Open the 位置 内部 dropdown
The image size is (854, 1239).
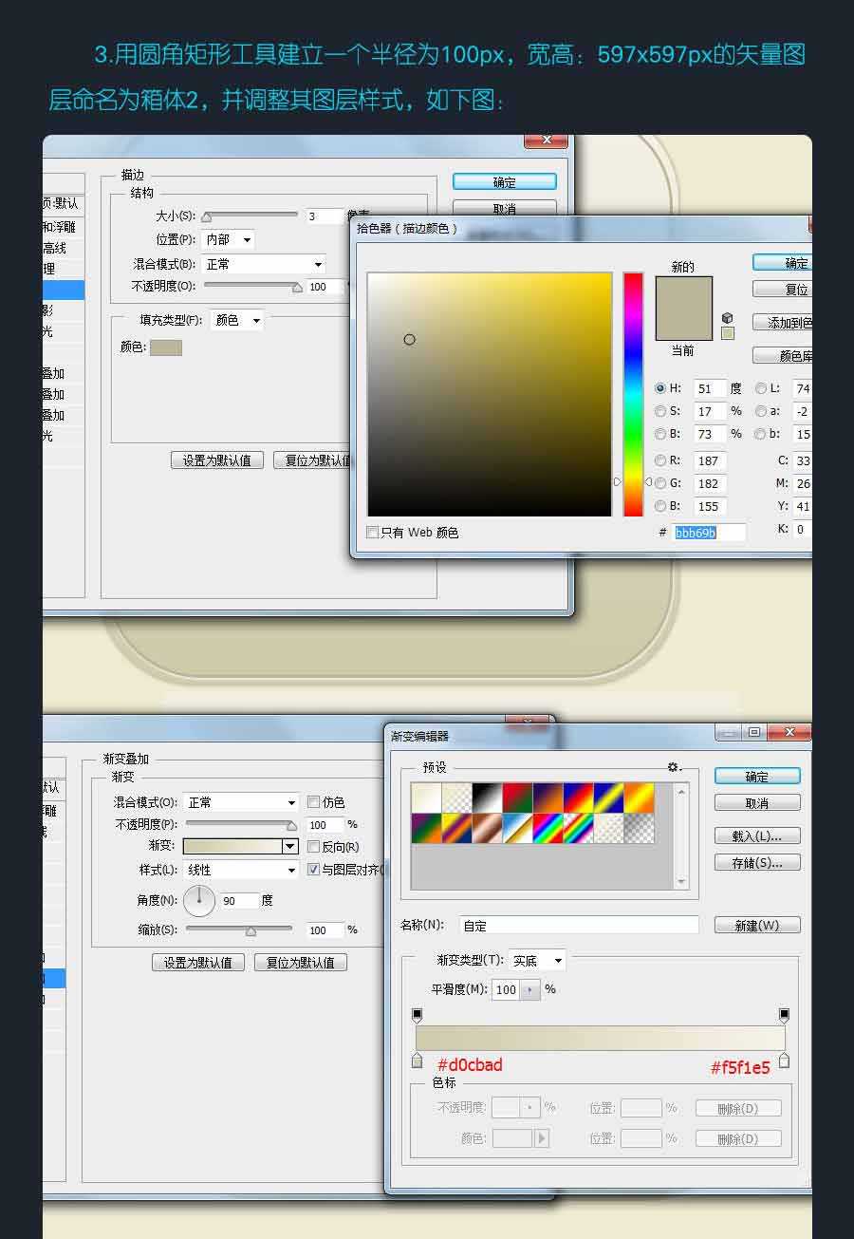click(x=228, y=240)
